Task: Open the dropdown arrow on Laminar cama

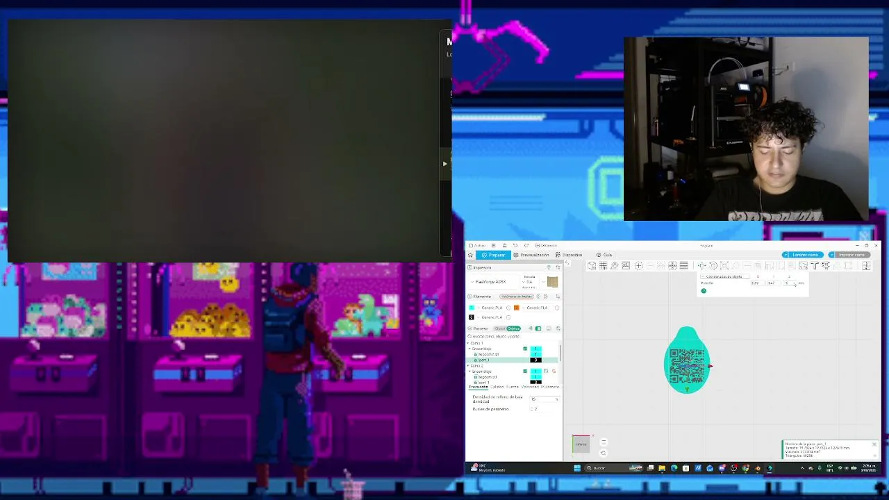Action: 786,255
